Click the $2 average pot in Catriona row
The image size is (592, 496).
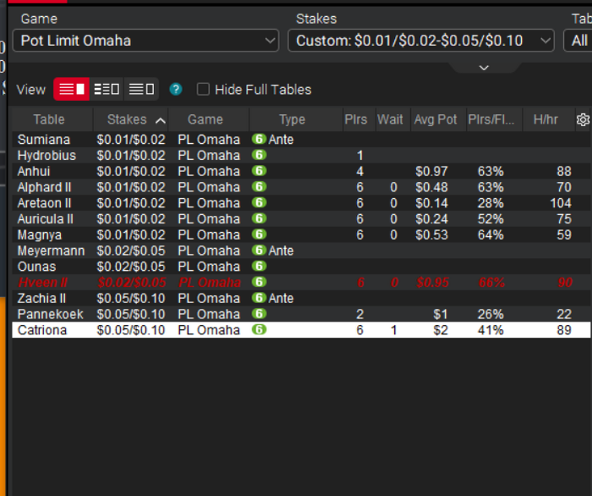coord(441,330)
